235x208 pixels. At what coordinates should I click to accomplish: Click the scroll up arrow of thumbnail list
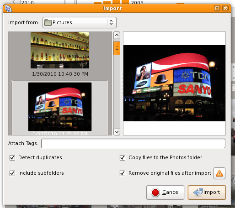pyautogui.click(x=117, y=35)
